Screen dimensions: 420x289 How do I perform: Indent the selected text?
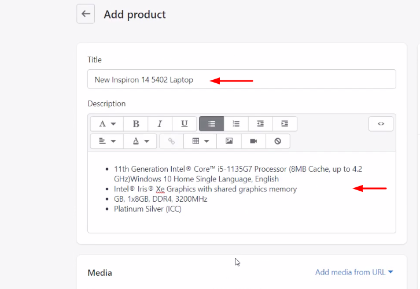[x=285, y=124]
